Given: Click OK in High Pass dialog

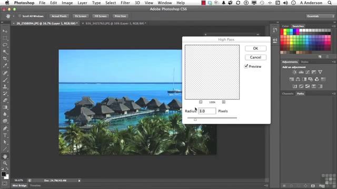Looking at the screenshot, I should pos(255,48).
